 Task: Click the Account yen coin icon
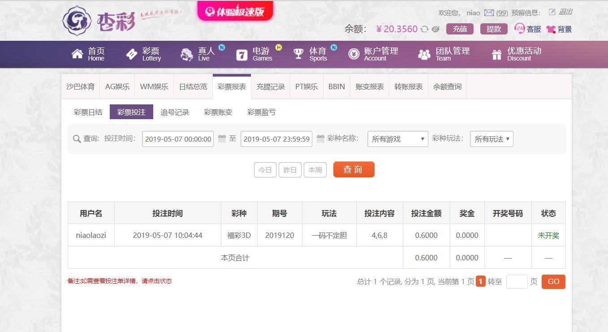354,54
